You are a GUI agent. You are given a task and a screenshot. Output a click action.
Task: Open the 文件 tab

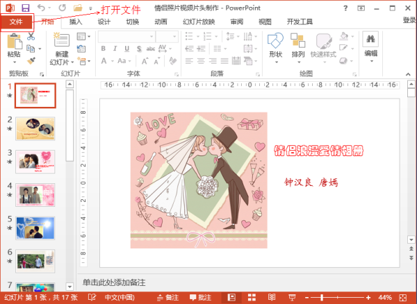[x=16, y=22]
